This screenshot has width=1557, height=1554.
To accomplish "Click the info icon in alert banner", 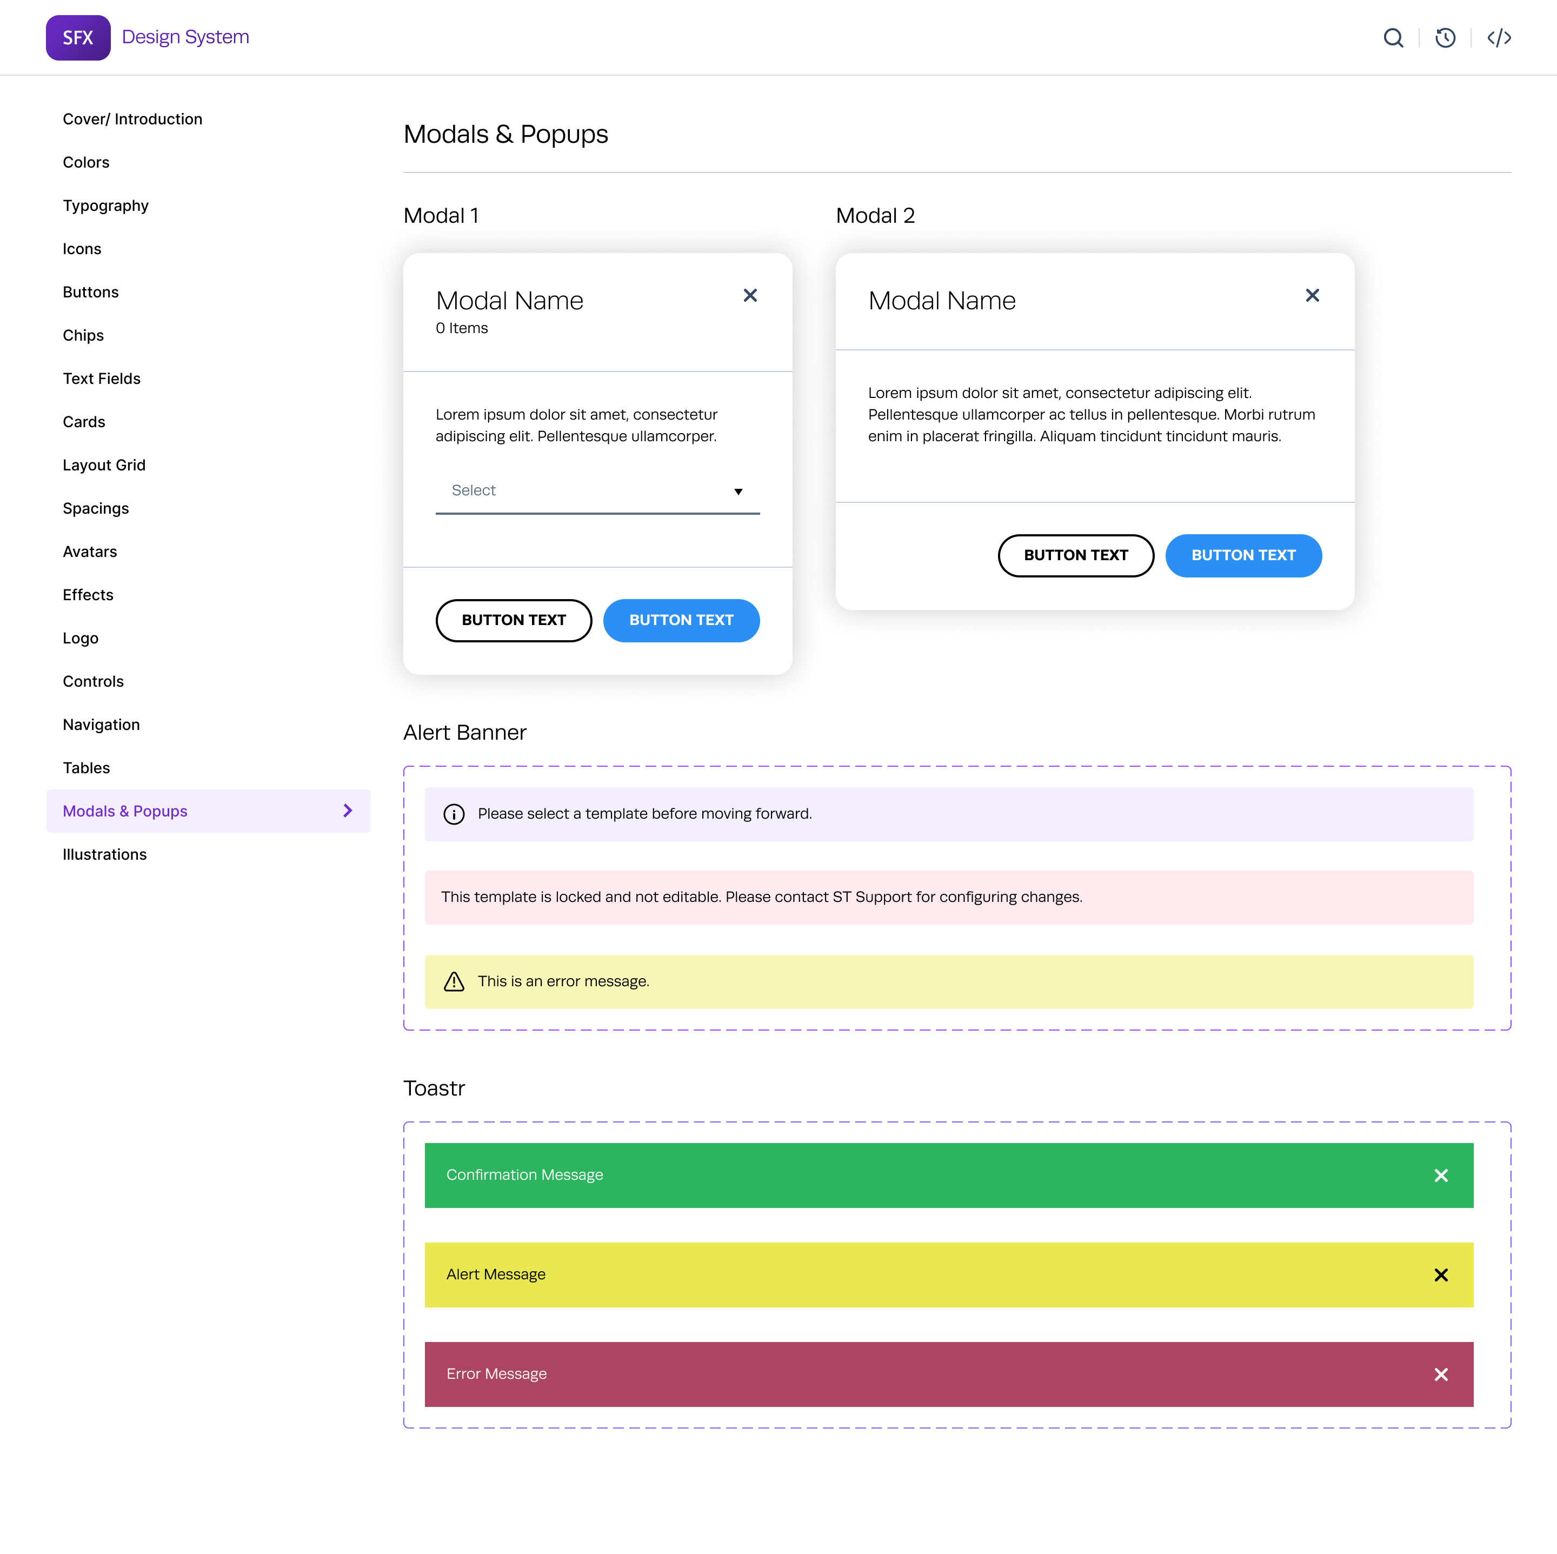I will pyautogui.click(x=454, y=814).
